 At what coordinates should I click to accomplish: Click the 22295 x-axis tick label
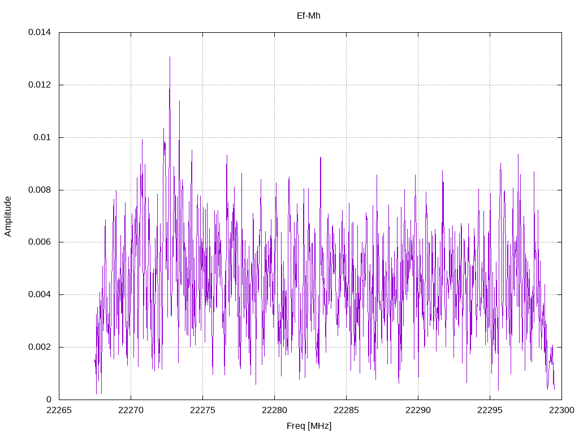490,410
